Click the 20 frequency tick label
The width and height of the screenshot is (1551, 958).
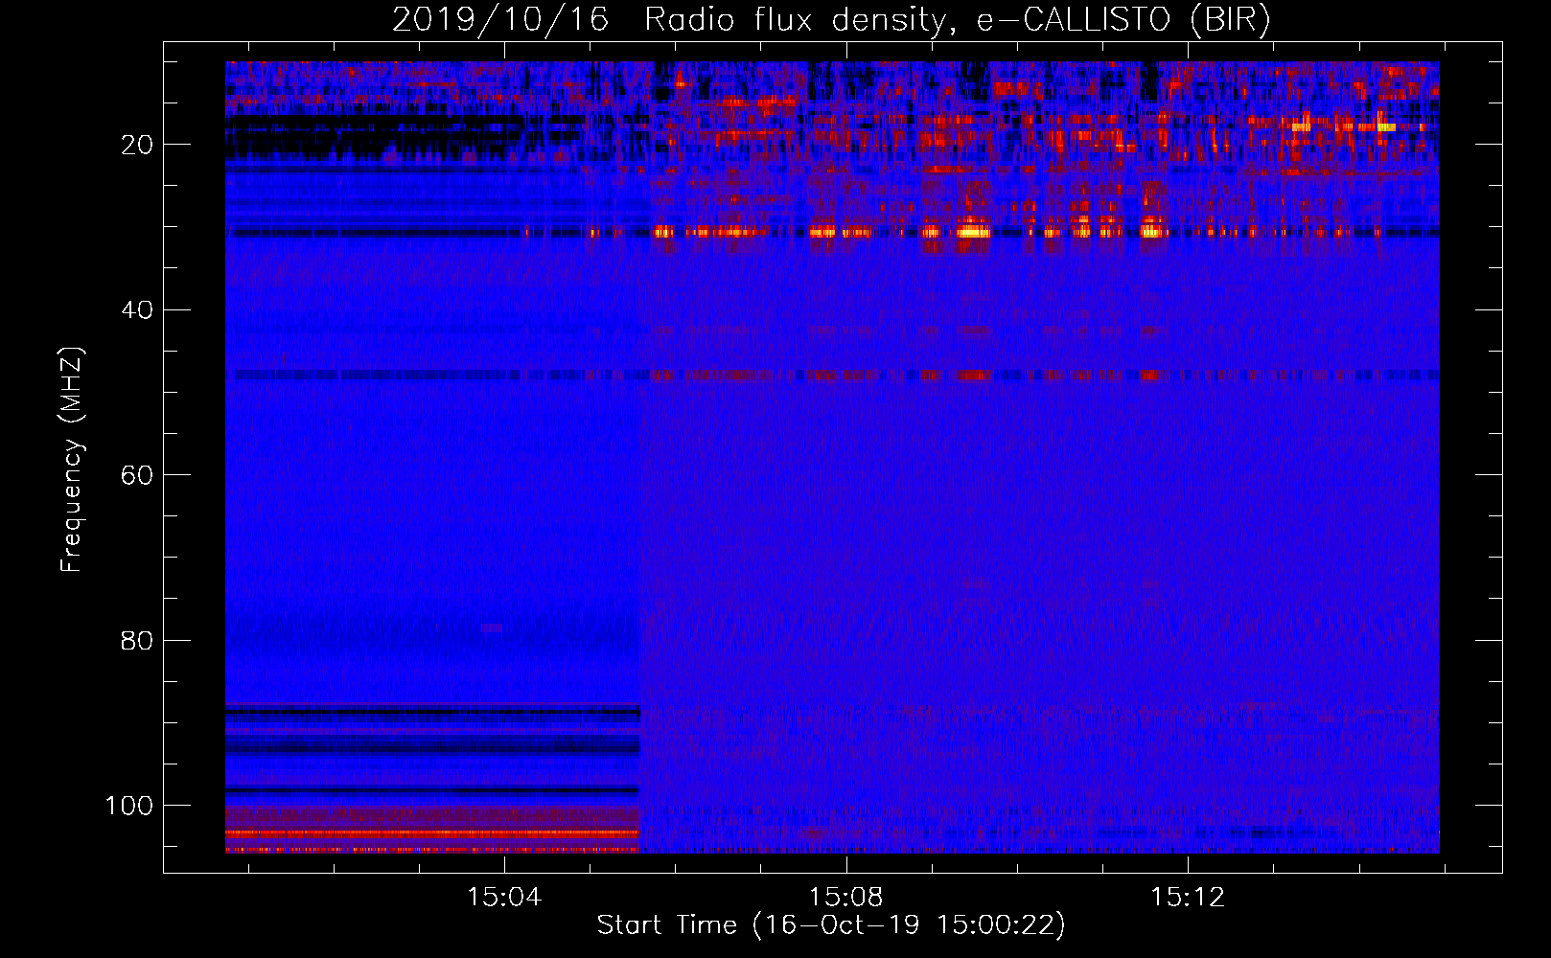pos(137,145)
